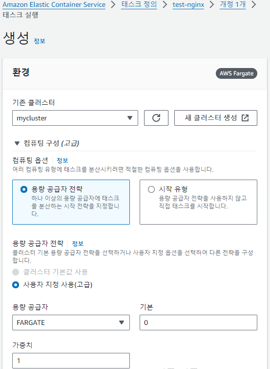The width and height of the screenshot is (270, 369).
Task: Select the 시작 유형 radio option
Action: coord(151,189)
